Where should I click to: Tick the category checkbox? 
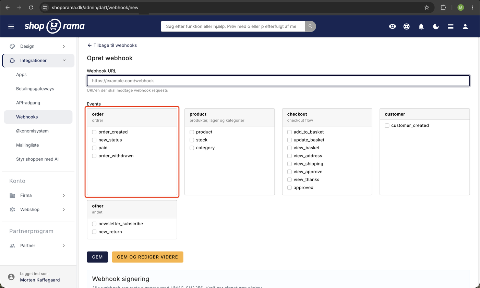click(192, 148)
